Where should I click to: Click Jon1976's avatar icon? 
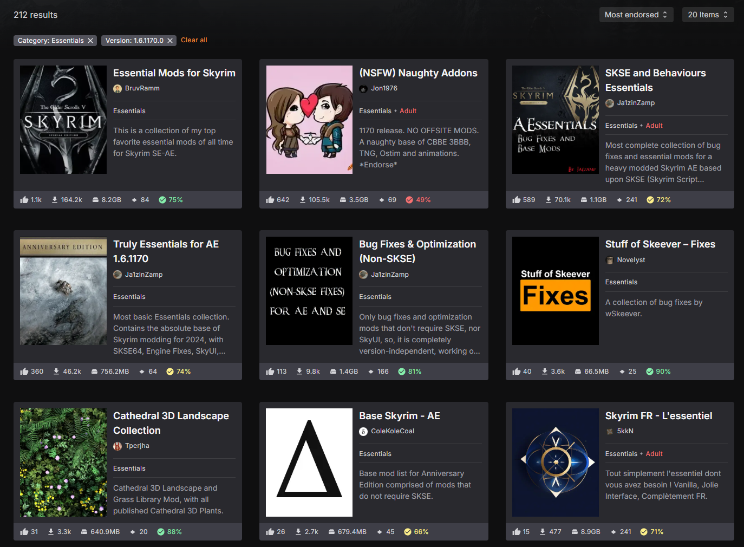tap(363, 89)
